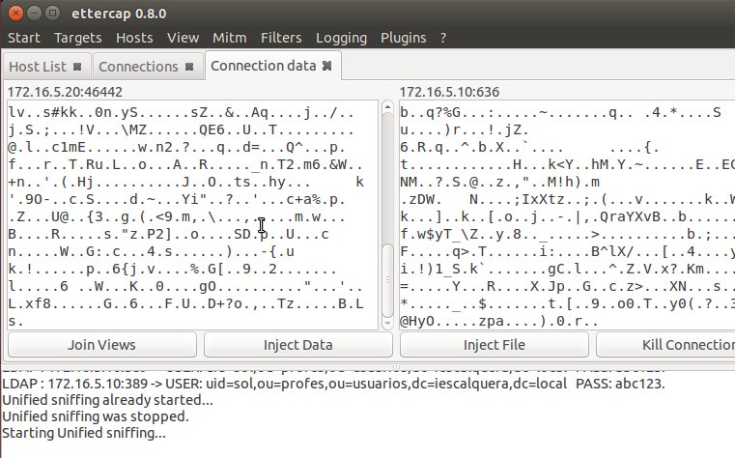
Task: Click the left pane line starting 'L.xf8'
Action: click(186, 303)
